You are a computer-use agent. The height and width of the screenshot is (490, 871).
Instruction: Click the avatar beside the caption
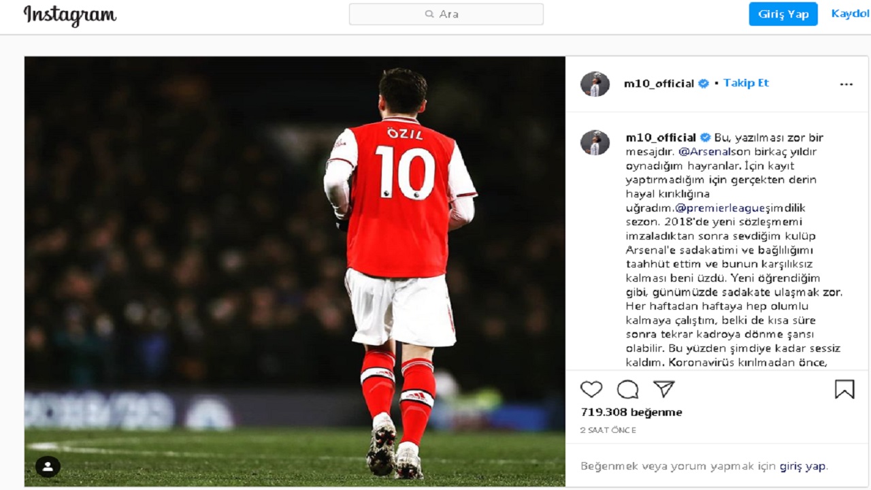[x=594, y=143]
